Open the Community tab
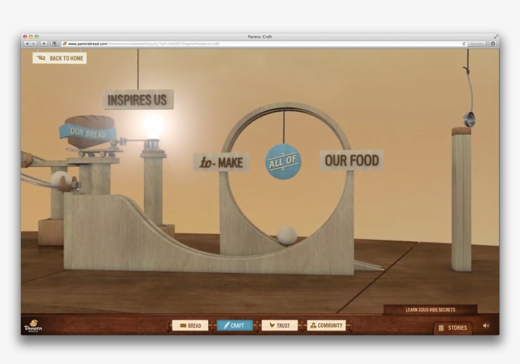This screenshot has width=520, height=364. pos(326,325)
